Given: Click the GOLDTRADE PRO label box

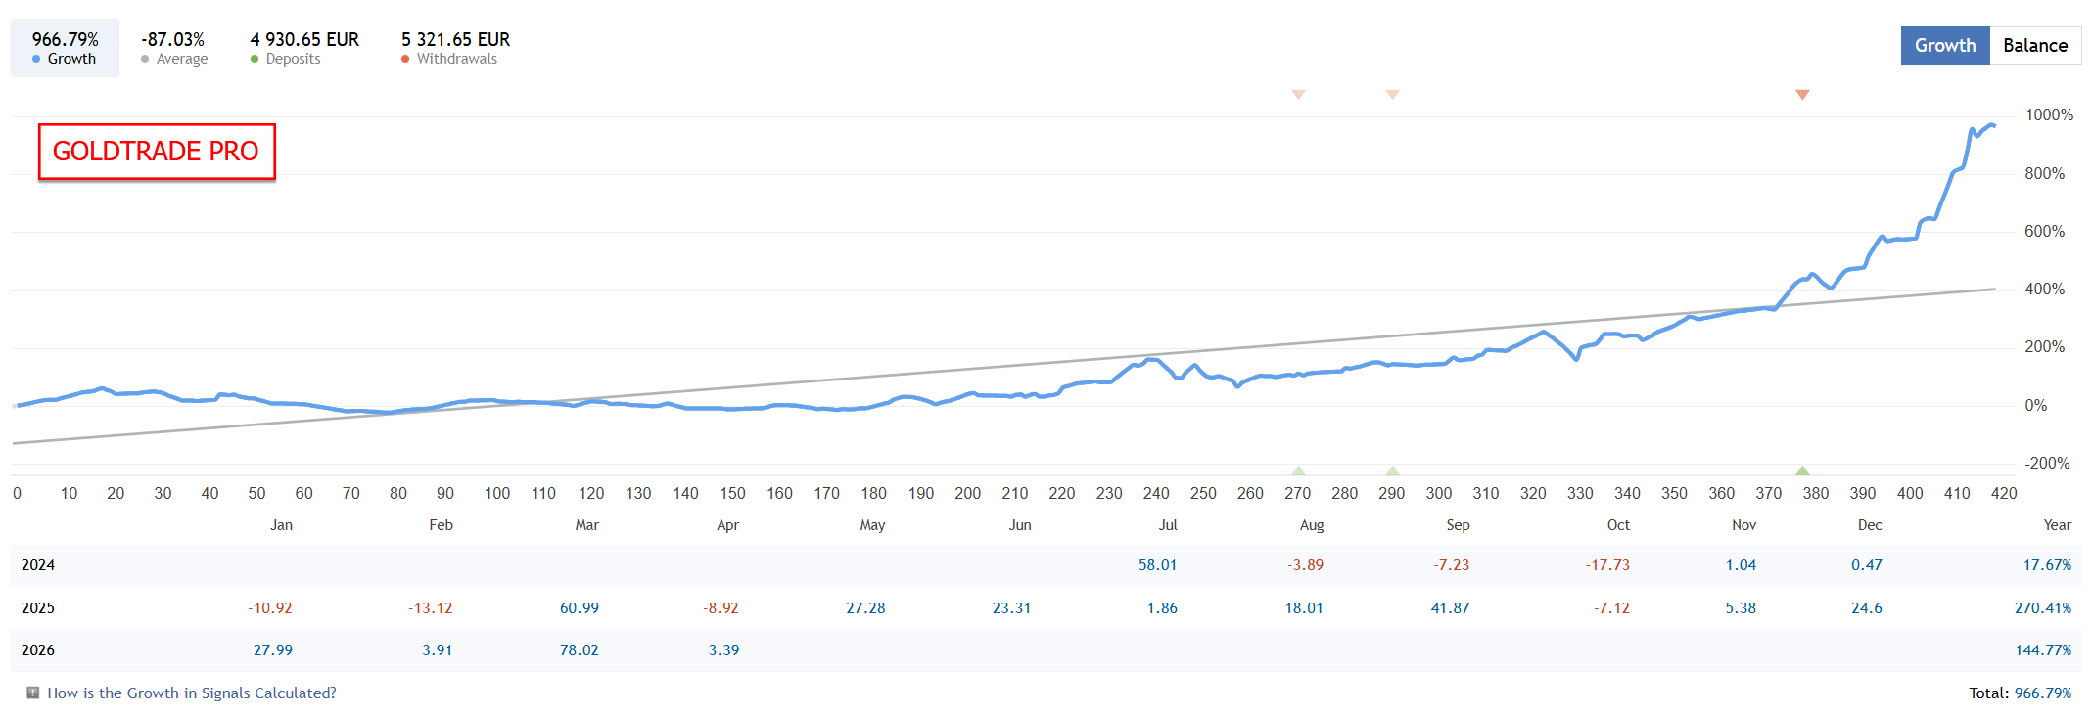Looking at the screenshot, I should tap(157, 152).
